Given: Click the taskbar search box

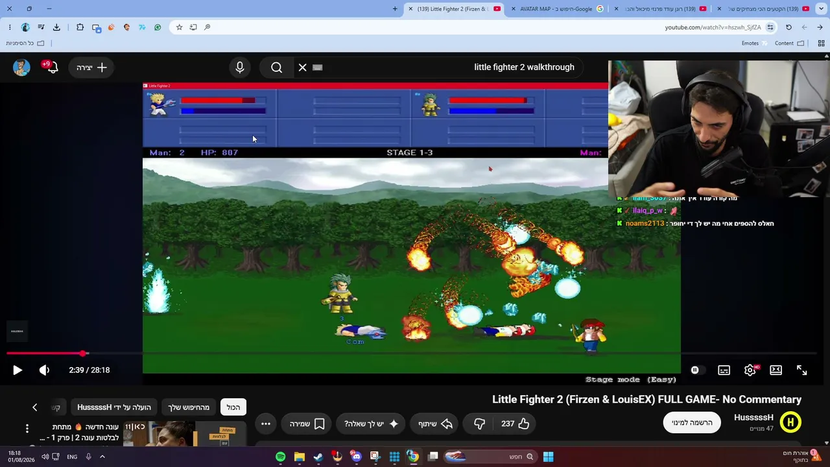Looking at the screenshot, I should point(490,457).
